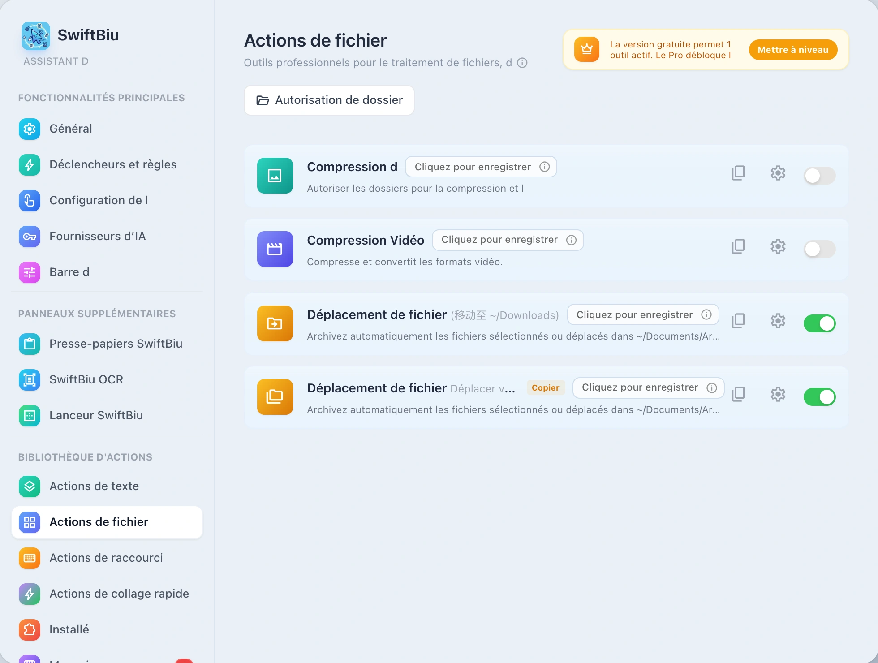Click the Autorisation de dossier button
This screenshot has height=663, width=878.
(x=329, y=100)
